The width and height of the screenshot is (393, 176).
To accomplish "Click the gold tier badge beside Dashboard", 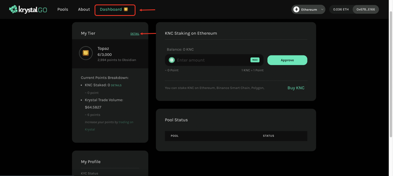I will pyautogui.click(x=126, y=9).
